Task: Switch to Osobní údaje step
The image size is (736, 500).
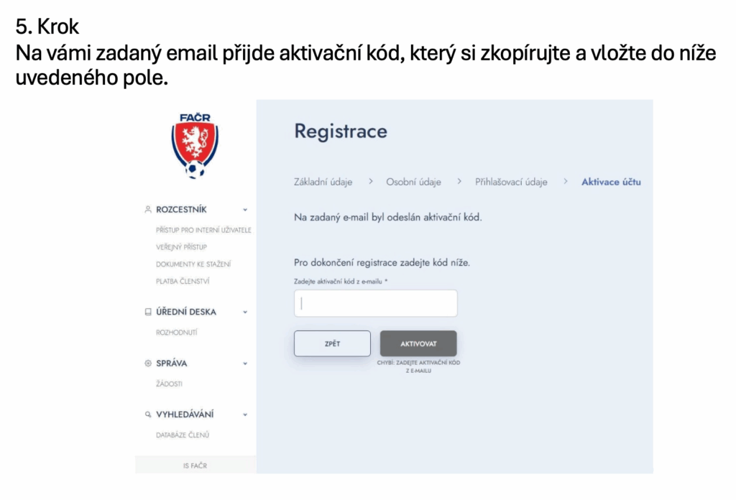Action: (x=413, y=182)
